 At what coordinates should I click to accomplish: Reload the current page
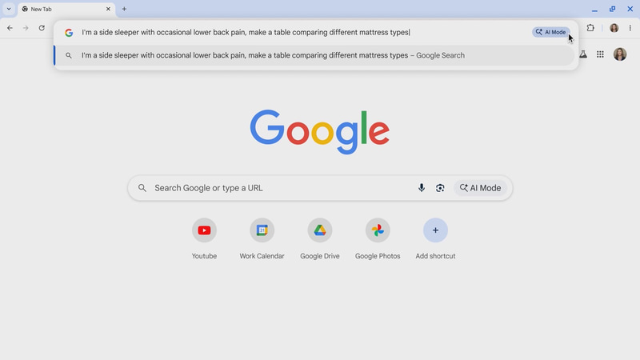pyautogui.click(x=42, y=28)
